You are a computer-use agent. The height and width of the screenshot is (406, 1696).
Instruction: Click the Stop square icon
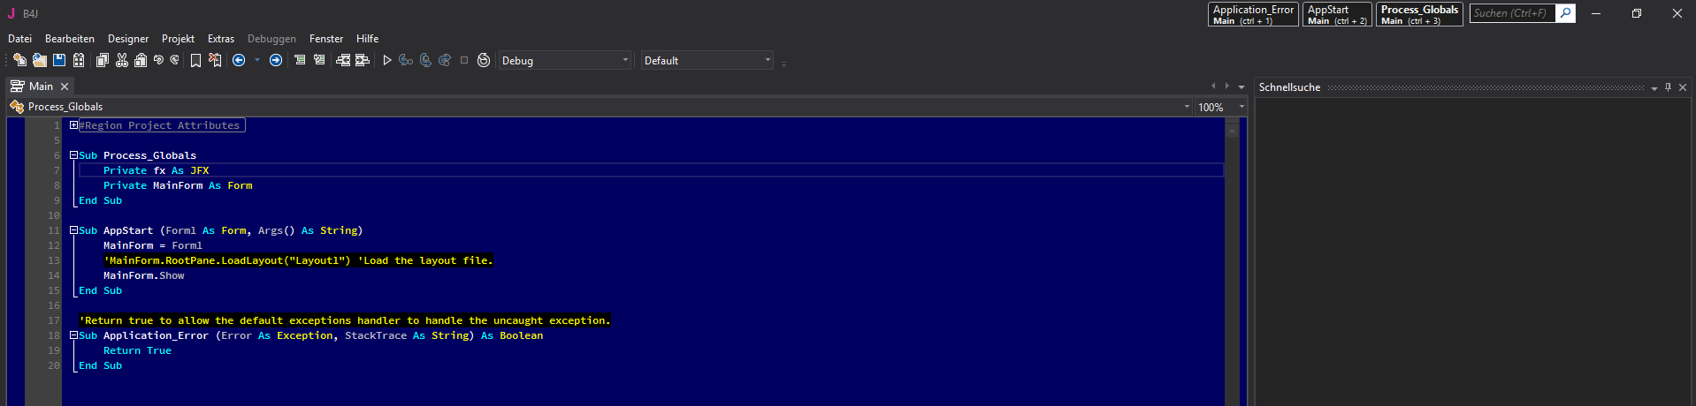coord(464,60)
